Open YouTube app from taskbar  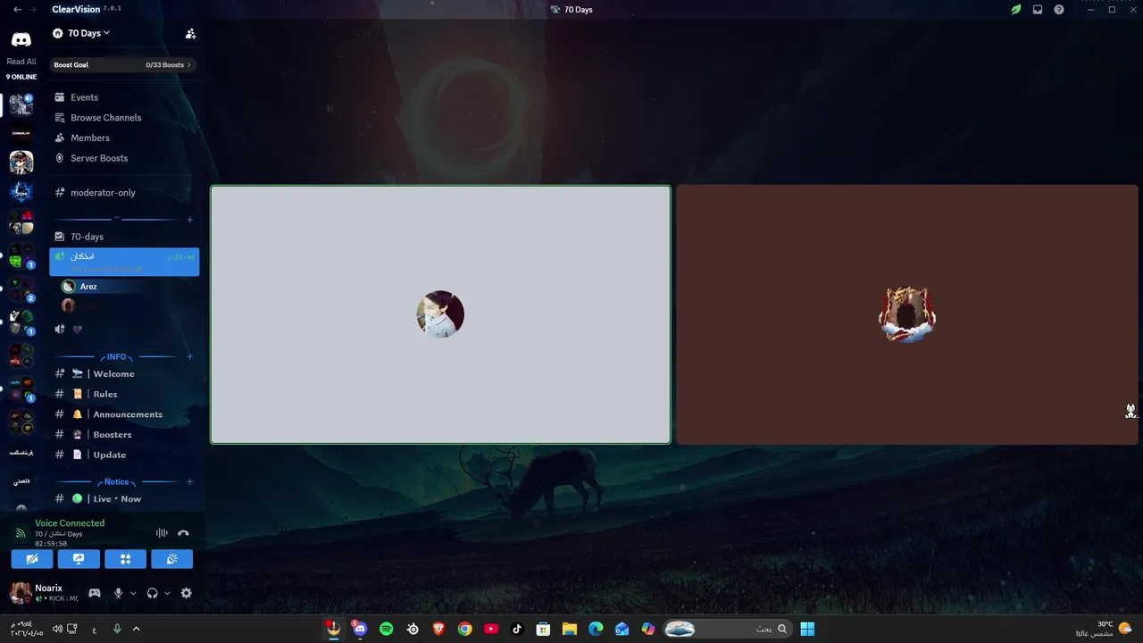491,629
